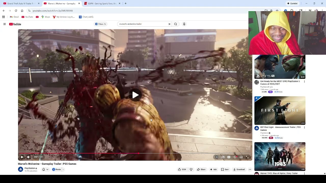Screen dimensions: 326x183
Task: Enter fullscreen mode
Action: coord(247,157)
